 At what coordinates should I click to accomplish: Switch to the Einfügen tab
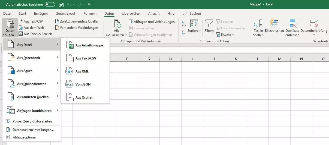[41, 13]
